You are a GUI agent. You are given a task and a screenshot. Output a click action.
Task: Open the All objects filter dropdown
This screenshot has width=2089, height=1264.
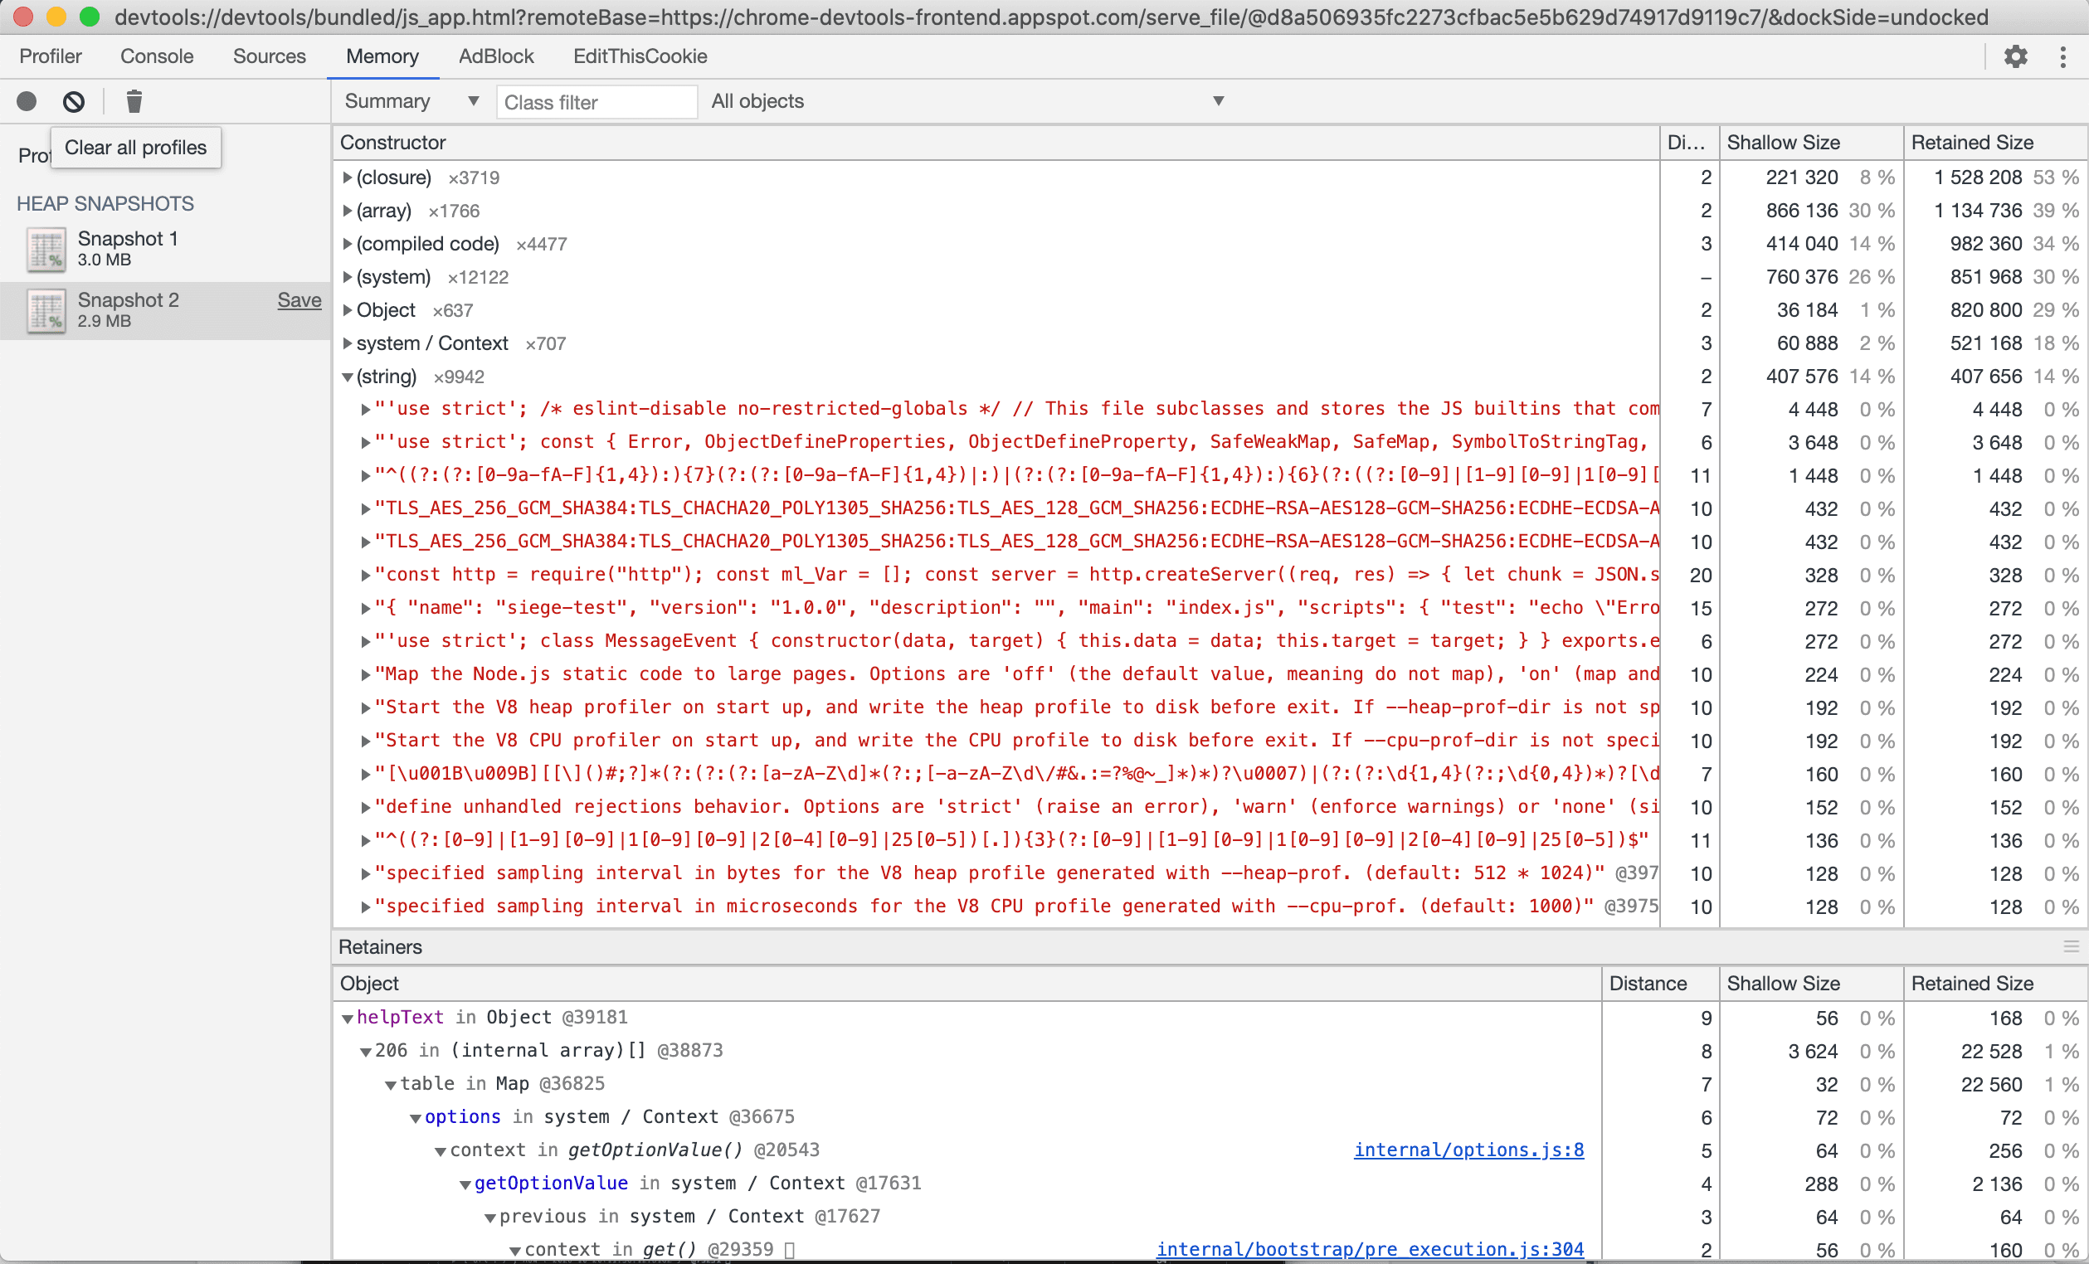click(967, 101)
